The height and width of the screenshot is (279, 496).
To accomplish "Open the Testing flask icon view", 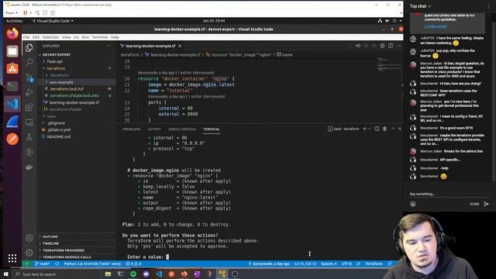I will (x=29, y=137).
